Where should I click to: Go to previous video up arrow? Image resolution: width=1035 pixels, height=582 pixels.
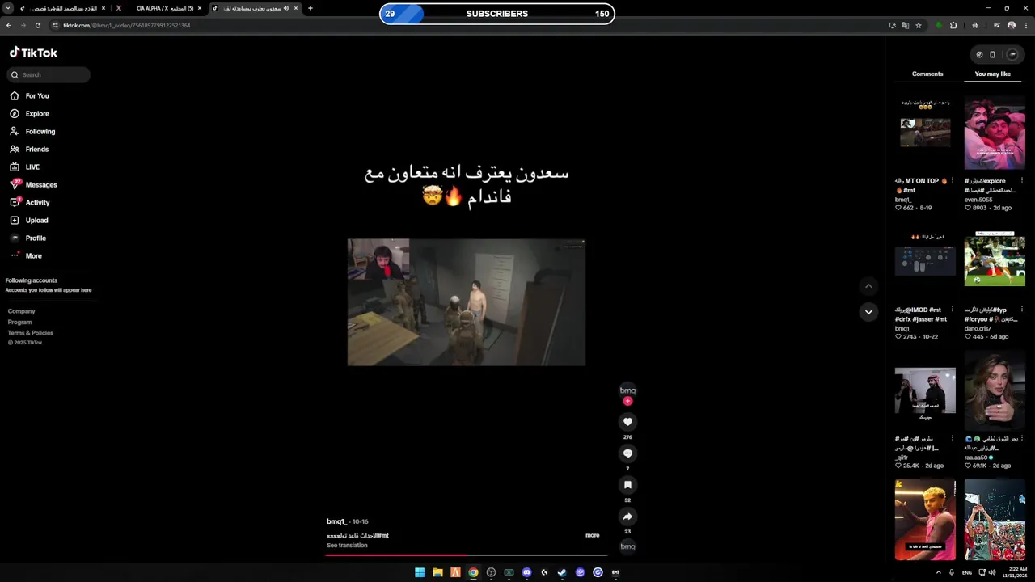point(868,286)
